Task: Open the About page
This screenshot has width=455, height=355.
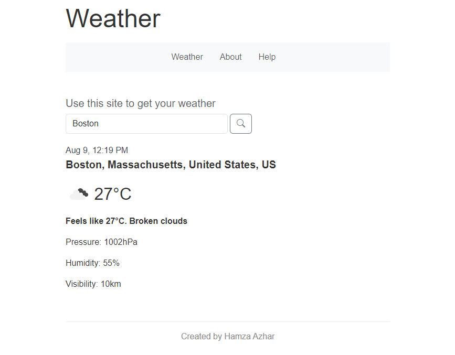Action: (x=230, y=57)
